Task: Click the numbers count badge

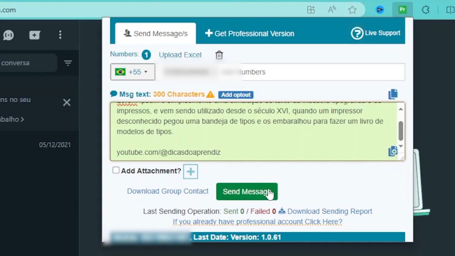Action: [x=146, y=55]
